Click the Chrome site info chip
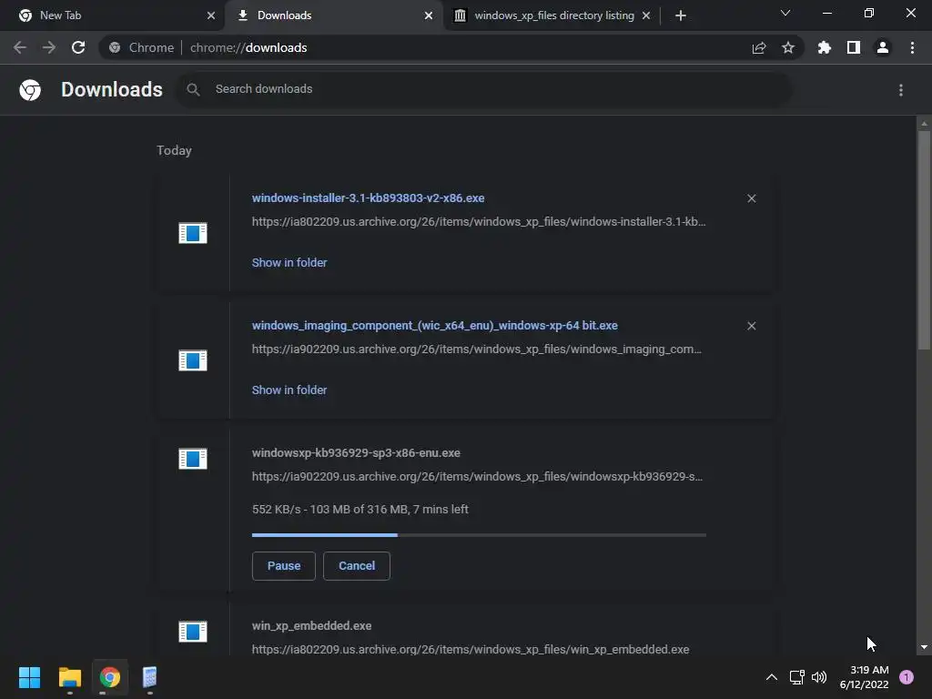932x699 pixels. [142, 47]
